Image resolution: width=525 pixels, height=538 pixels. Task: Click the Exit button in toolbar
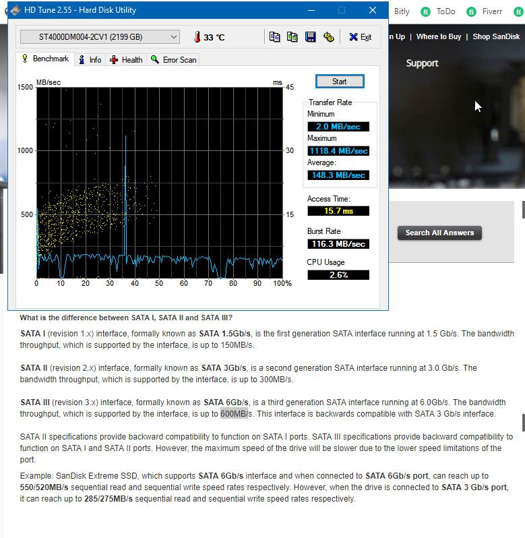360,37
